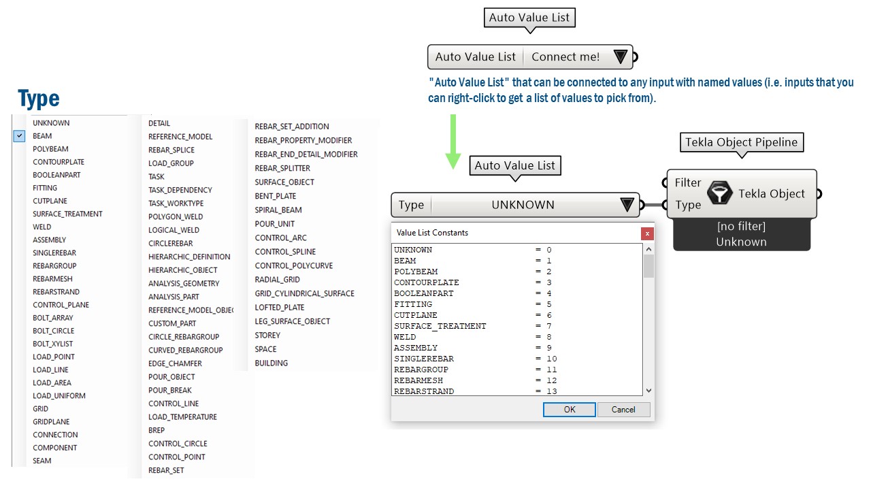The image size is (871, 490).
Task: Pick ANALYSIS_GEOMETRY in the Type menu
Action: click(184, 283)
